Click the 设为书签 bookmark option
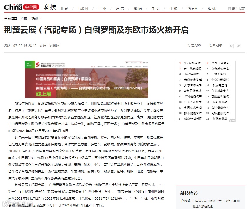Viewport: 248px width, 209px height. click(x=236, y=9)
